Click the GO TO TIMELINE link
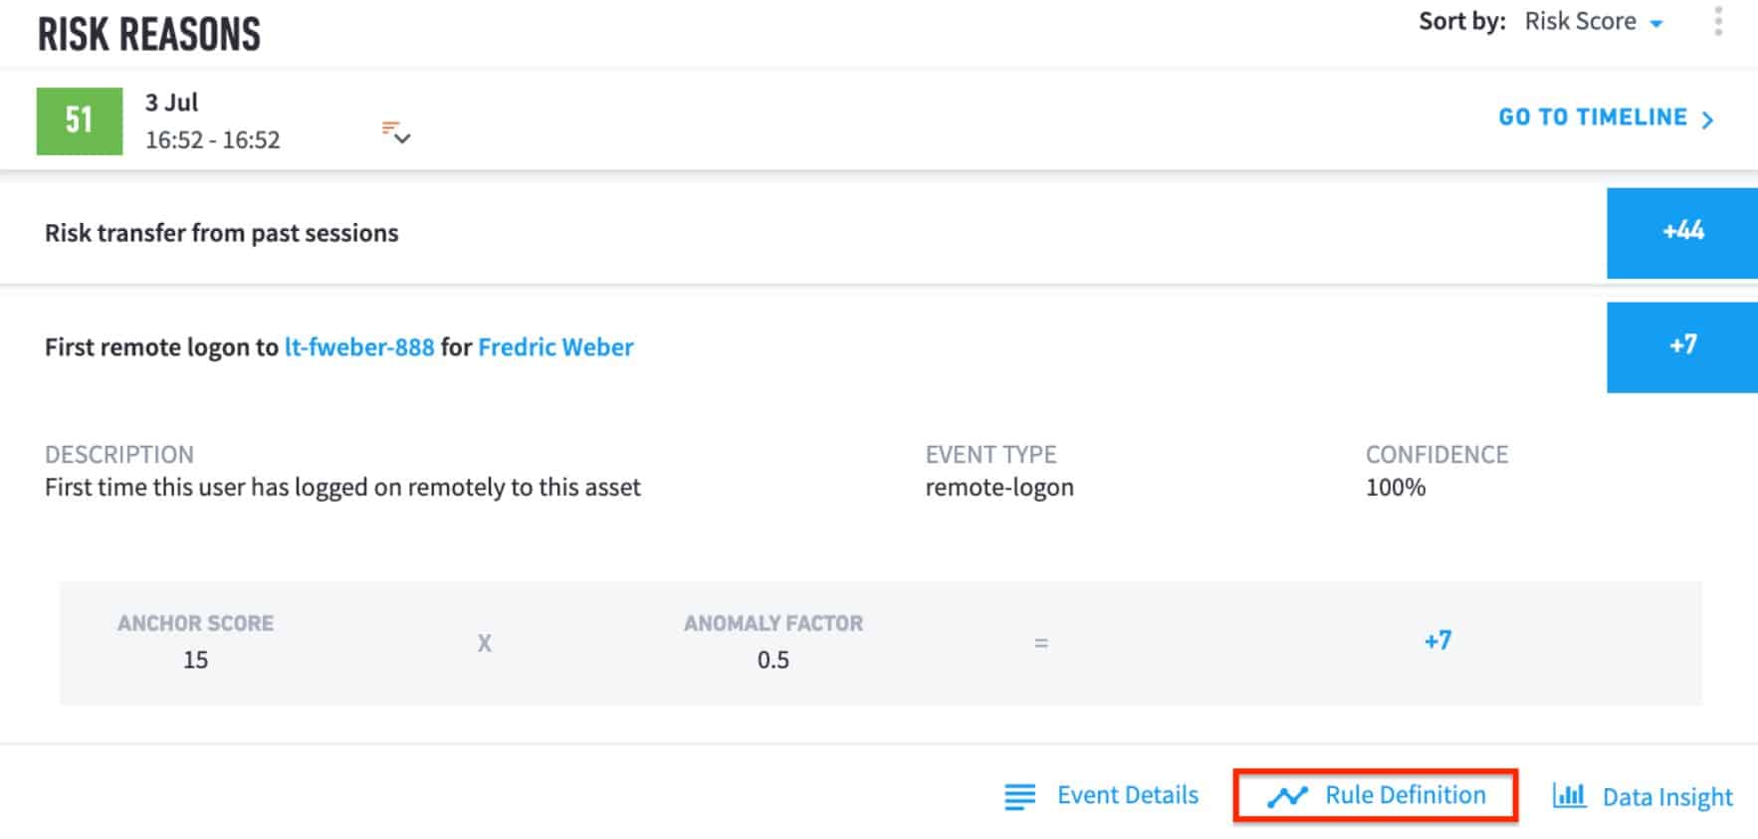 click(1606, 117)
